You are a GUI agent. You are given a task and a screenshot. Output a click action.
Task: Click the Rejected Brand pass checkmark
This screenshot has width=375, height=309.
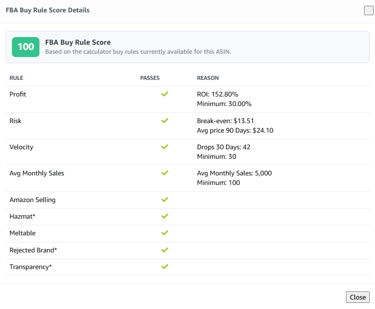[x=165, y=250]
